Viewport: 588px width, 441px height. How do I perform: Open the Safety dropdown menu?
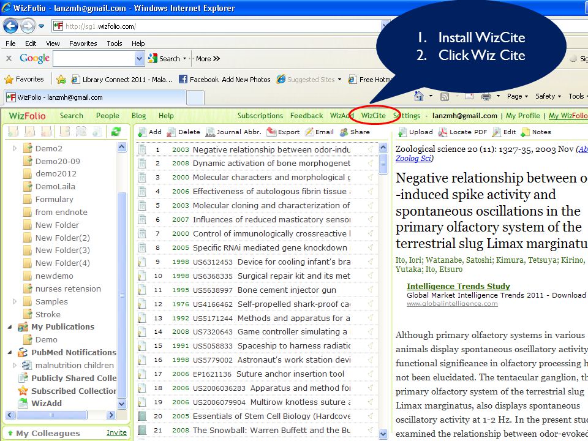point(548,96)
